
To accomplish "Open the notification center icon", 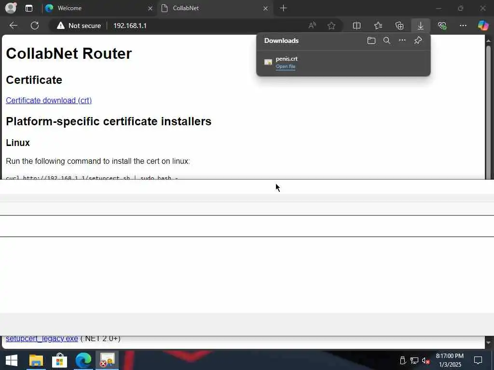I will (x=478, y=360).
